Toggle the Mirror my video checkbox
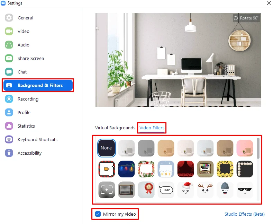This screenshot has height=224, width=273. (x=98, y=214)
